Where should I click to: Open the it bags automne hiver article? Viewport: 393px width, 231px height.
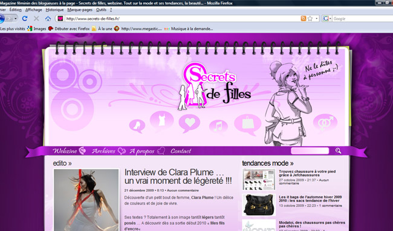pos(310,199)
